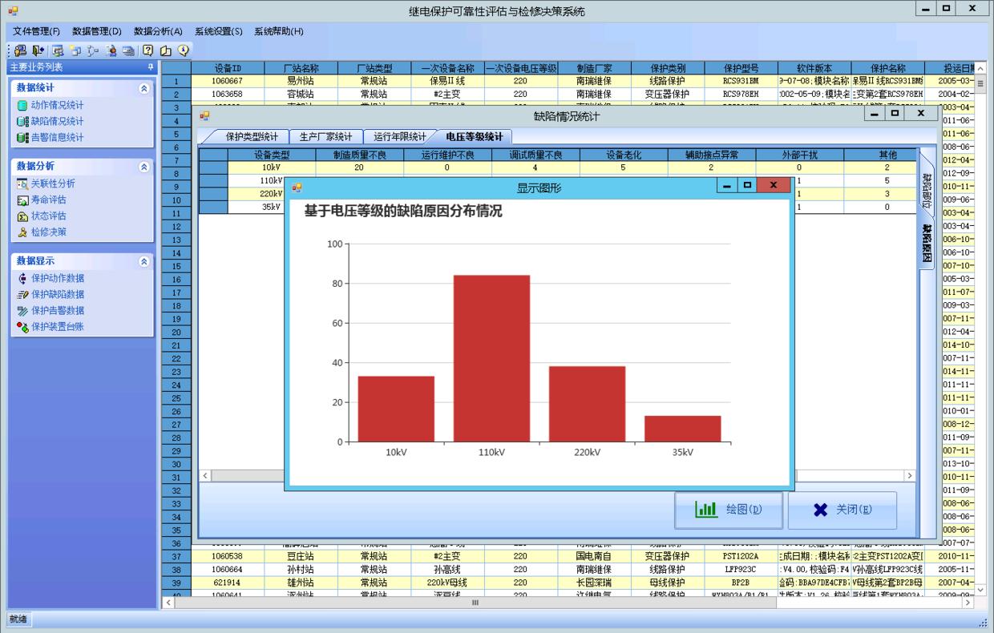Click the 缺陷情况统计 window title icon
Screen dimensions: 994x633
[204, 116]
